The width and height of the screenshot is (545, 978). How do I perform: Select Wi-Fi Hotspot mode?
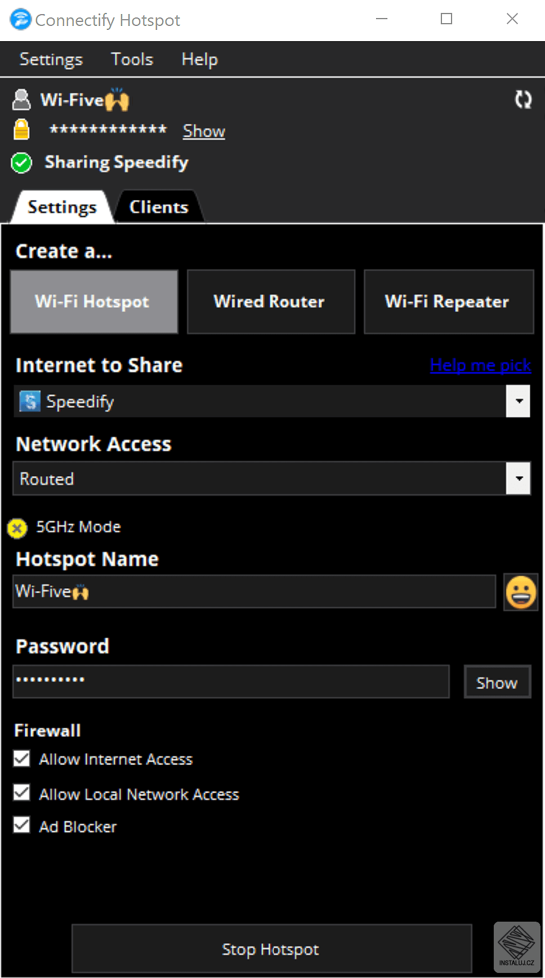[94, 301]
